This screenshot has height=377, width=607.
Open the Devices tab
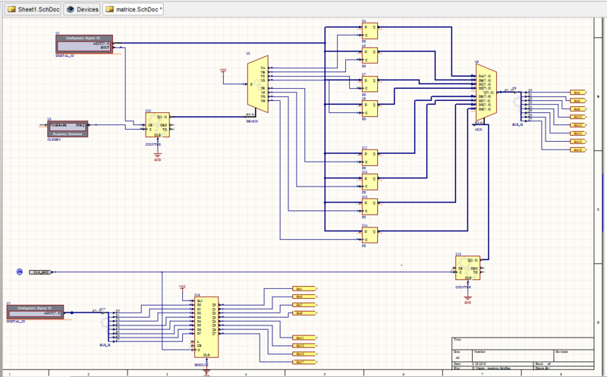(x=80, y=10)
